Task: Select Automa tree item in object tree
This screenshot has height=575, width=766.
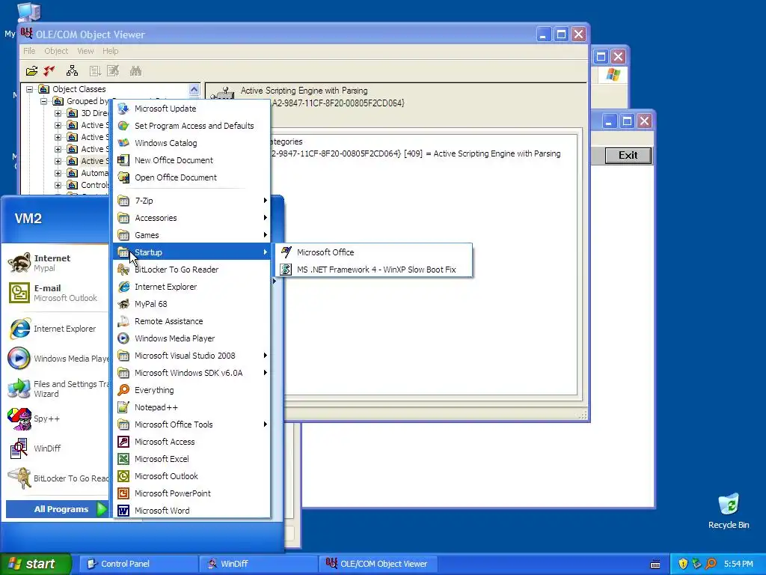Action: pos(94,173)
